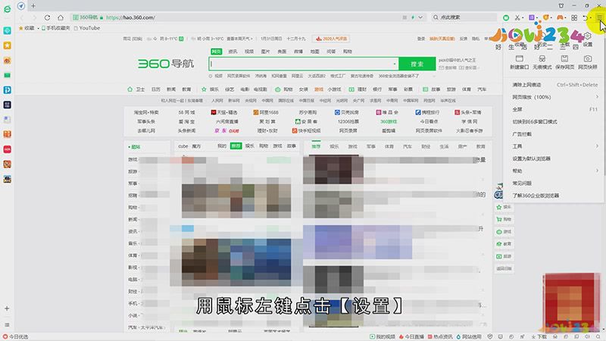Click the 360导航 logo
606x341 pixels.
pos(166,64)
